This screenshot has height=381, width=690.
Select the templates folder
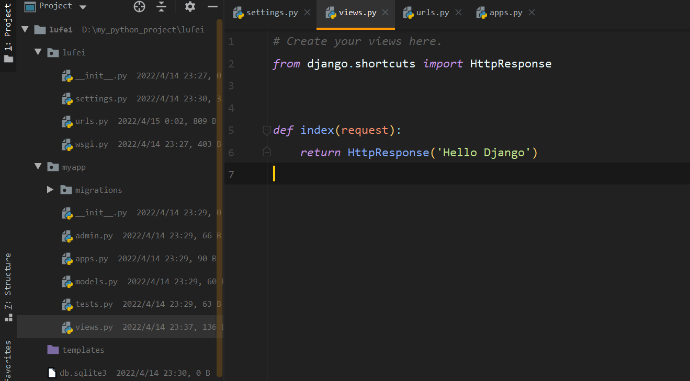83,350
